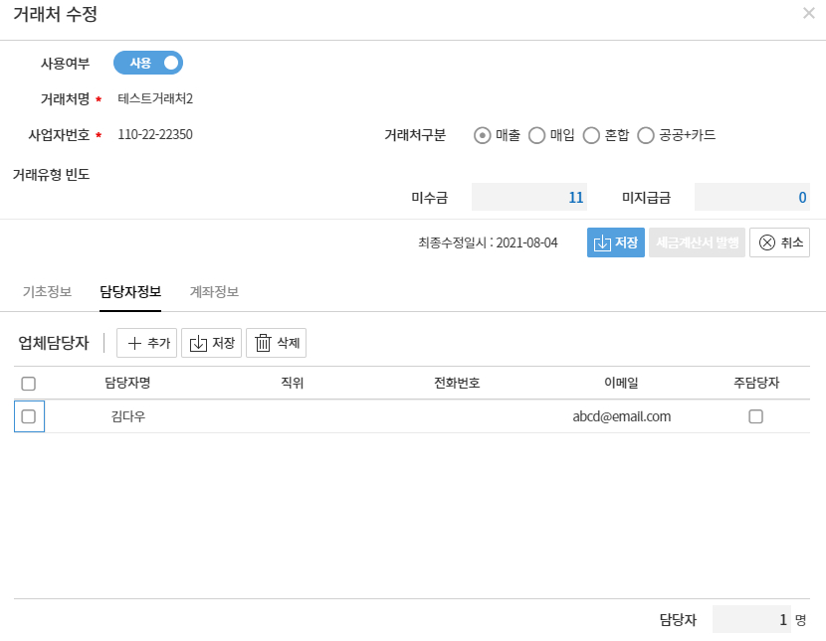Click the 미수금 amount field
Image resolution: width=826 pixels, height=641 pixels.
pos(528,197)
